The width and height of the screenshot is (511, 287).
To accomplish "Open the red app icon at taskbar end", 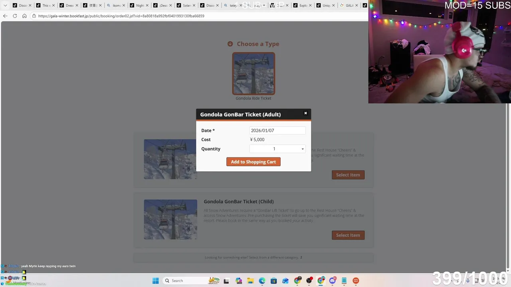I will [356, 281].
